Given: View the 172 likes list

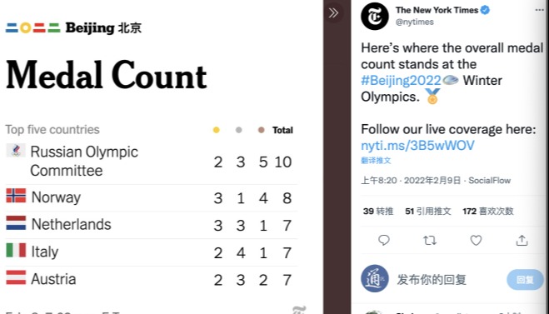Looking at the screenshot, I should [487, 211].
